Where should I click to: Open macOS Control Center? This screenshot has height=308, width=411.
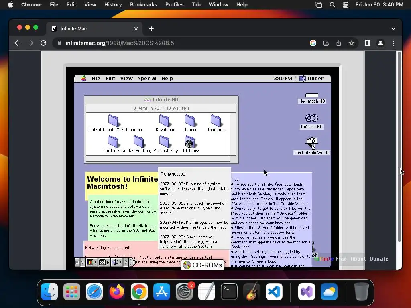click(x=346, y=4)
